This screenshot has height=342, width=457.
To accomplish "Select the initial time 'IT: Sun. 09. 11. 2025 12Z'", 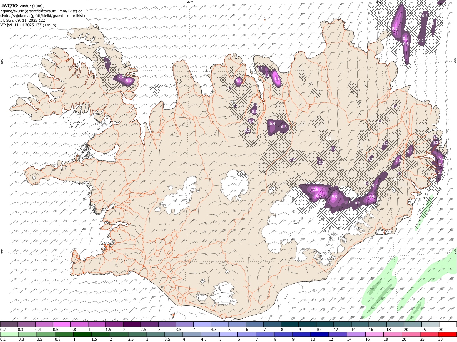I will coord(23,20).
